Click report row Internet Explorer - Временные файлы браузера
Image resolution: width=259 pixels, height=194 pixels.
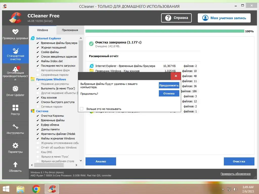click(143, 66)
